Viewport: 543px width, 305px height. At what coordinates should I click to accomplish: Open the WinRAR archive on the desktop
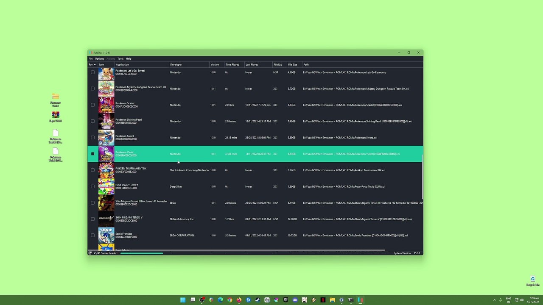point(55,116)
